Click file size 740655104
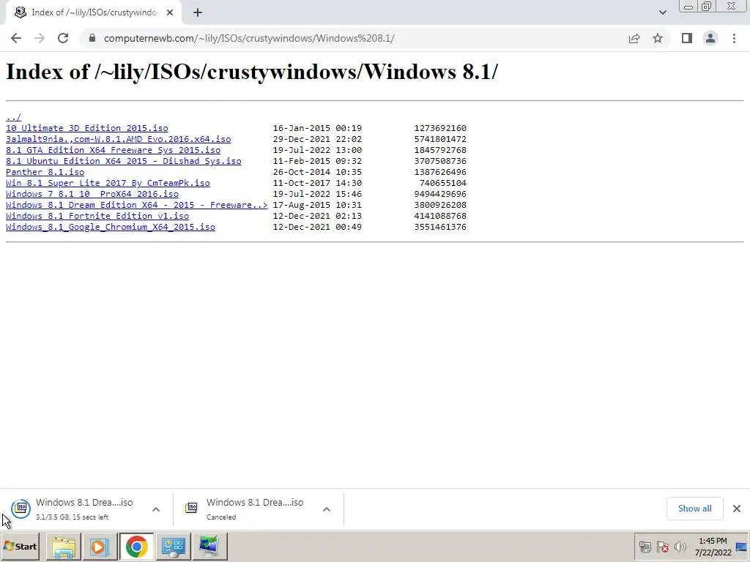 point(443,183)
